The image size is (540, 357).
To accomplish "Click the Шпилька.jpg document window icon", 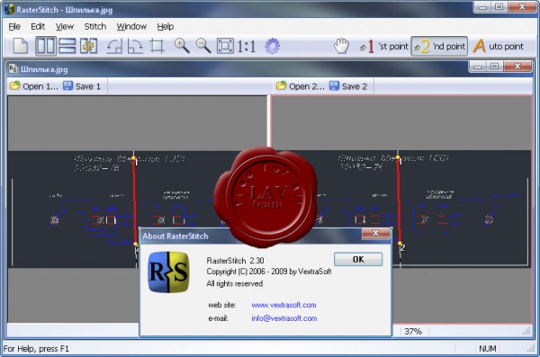I will pyautogui.click(x=13, y=69).
